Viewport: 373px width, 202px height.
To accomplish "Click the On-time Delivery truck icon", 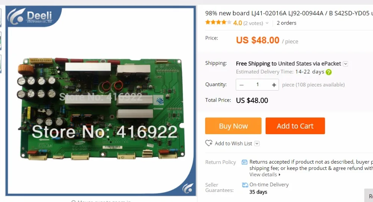I will [245, 185].
